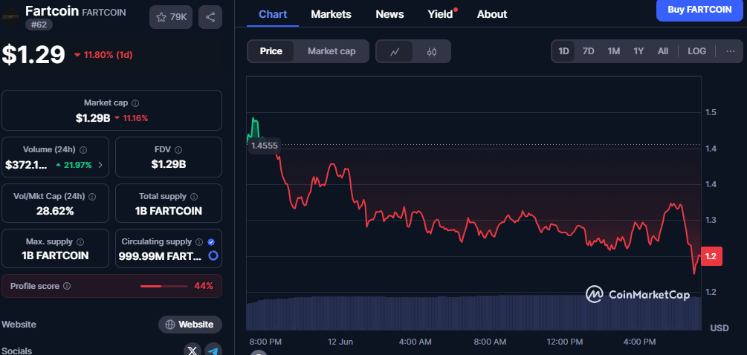
Task: Switch to candlestick chart view icon
Action: point(432,51)
